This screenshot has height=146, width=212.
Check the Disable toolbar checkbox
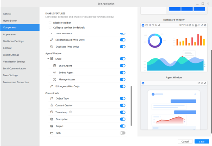point(50,23)
